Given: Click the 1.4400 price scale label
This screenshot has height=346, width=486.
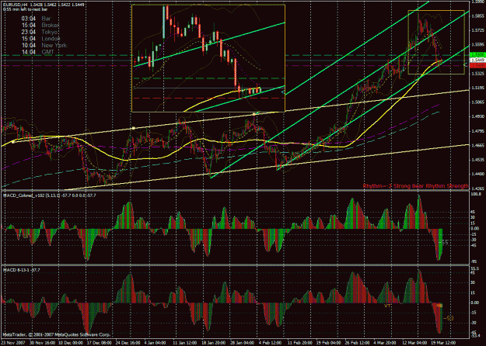Looking at the screenshot, I should tap(478, 174).
